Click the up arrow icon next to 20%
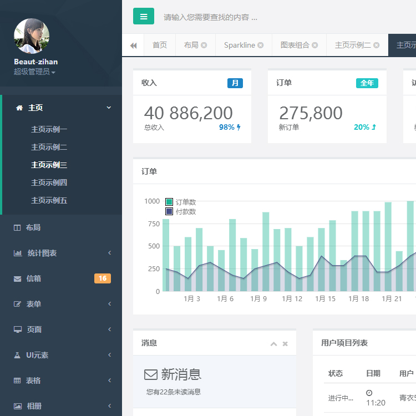The height and width of the screenshot is (416, 416). [x=373, y=127]
